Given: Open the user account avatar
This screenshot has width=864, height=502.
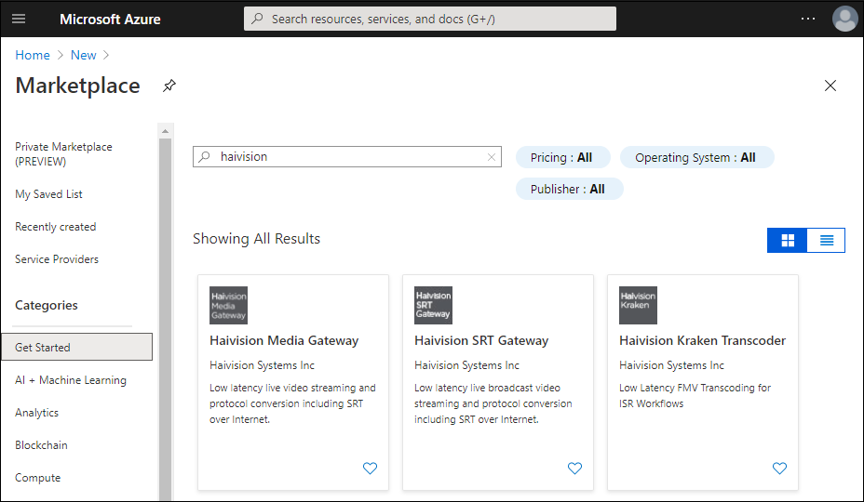Looking at the screenshot, I should [844, 19].
